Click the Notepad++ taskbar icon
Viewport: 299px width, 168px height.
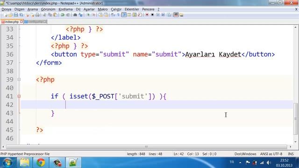73,162
